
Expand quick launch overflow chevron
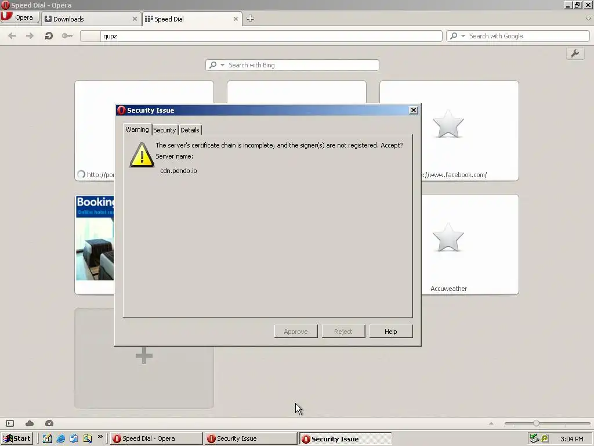100,437
